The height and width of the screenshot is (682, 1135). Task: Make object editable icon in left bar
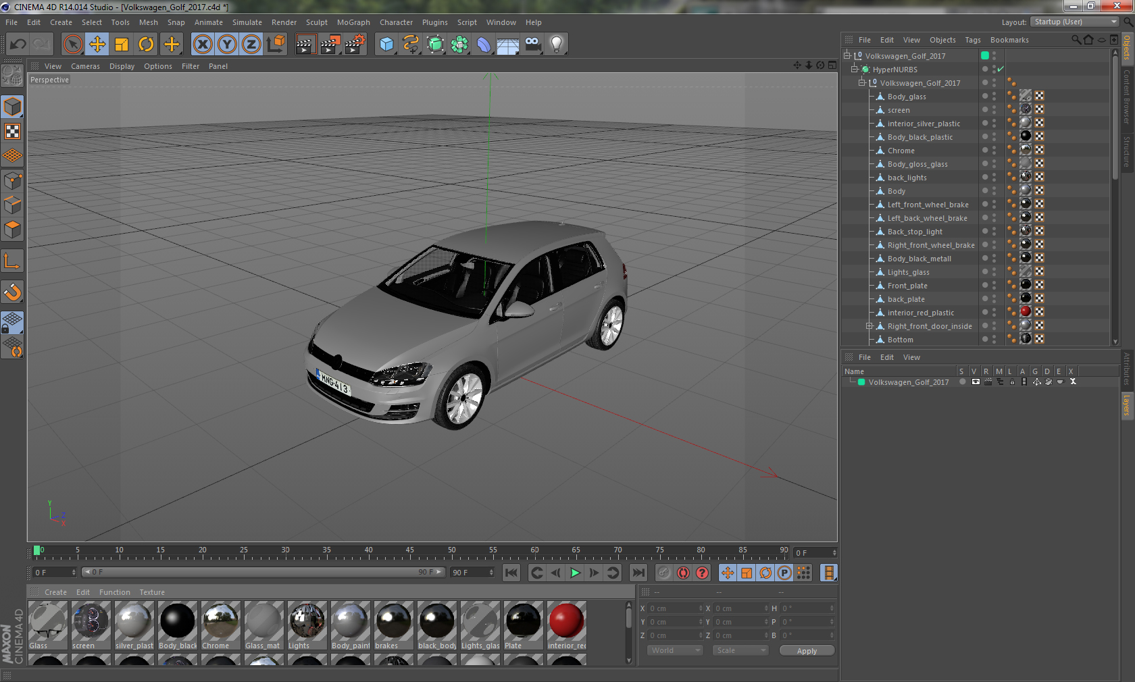pos(12,76)
